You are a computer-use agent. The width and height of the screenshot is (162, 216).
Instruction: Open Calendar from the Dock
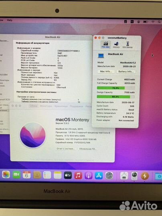pos(26,175)
